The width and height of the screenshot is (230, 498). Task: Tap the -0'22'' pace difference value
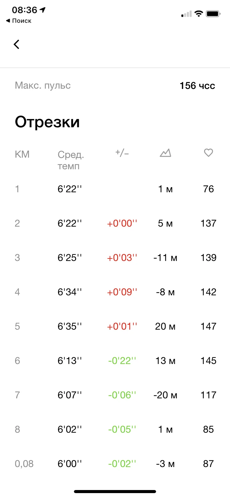coord(122,361)
